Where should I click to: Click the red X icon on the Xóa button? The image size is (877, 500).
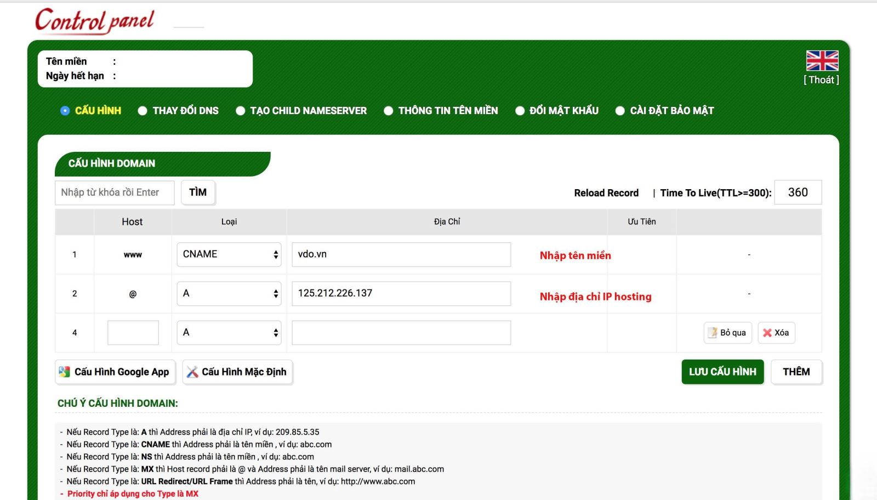pos(767,332)
